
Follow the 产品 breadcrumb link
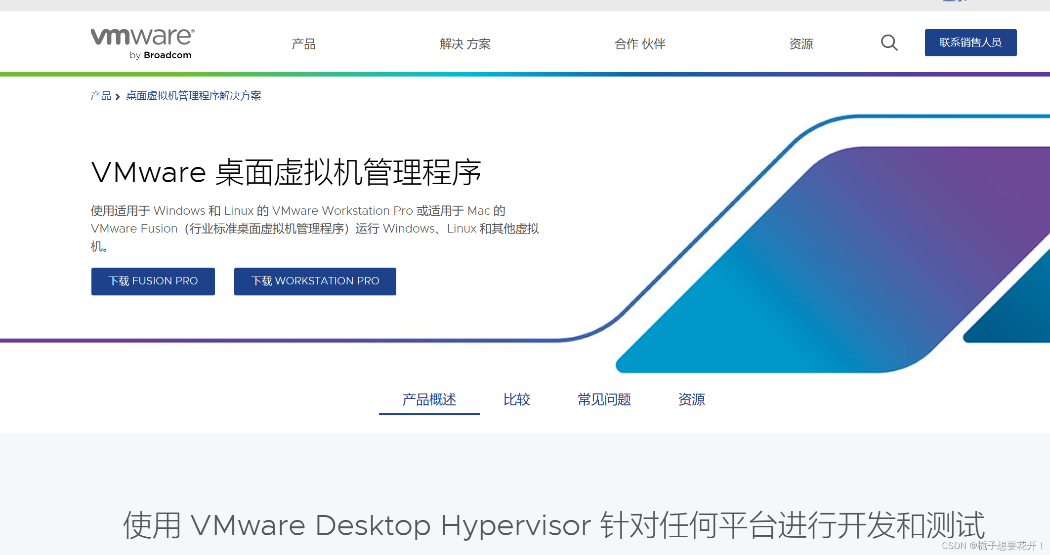[x=101, y=96]
